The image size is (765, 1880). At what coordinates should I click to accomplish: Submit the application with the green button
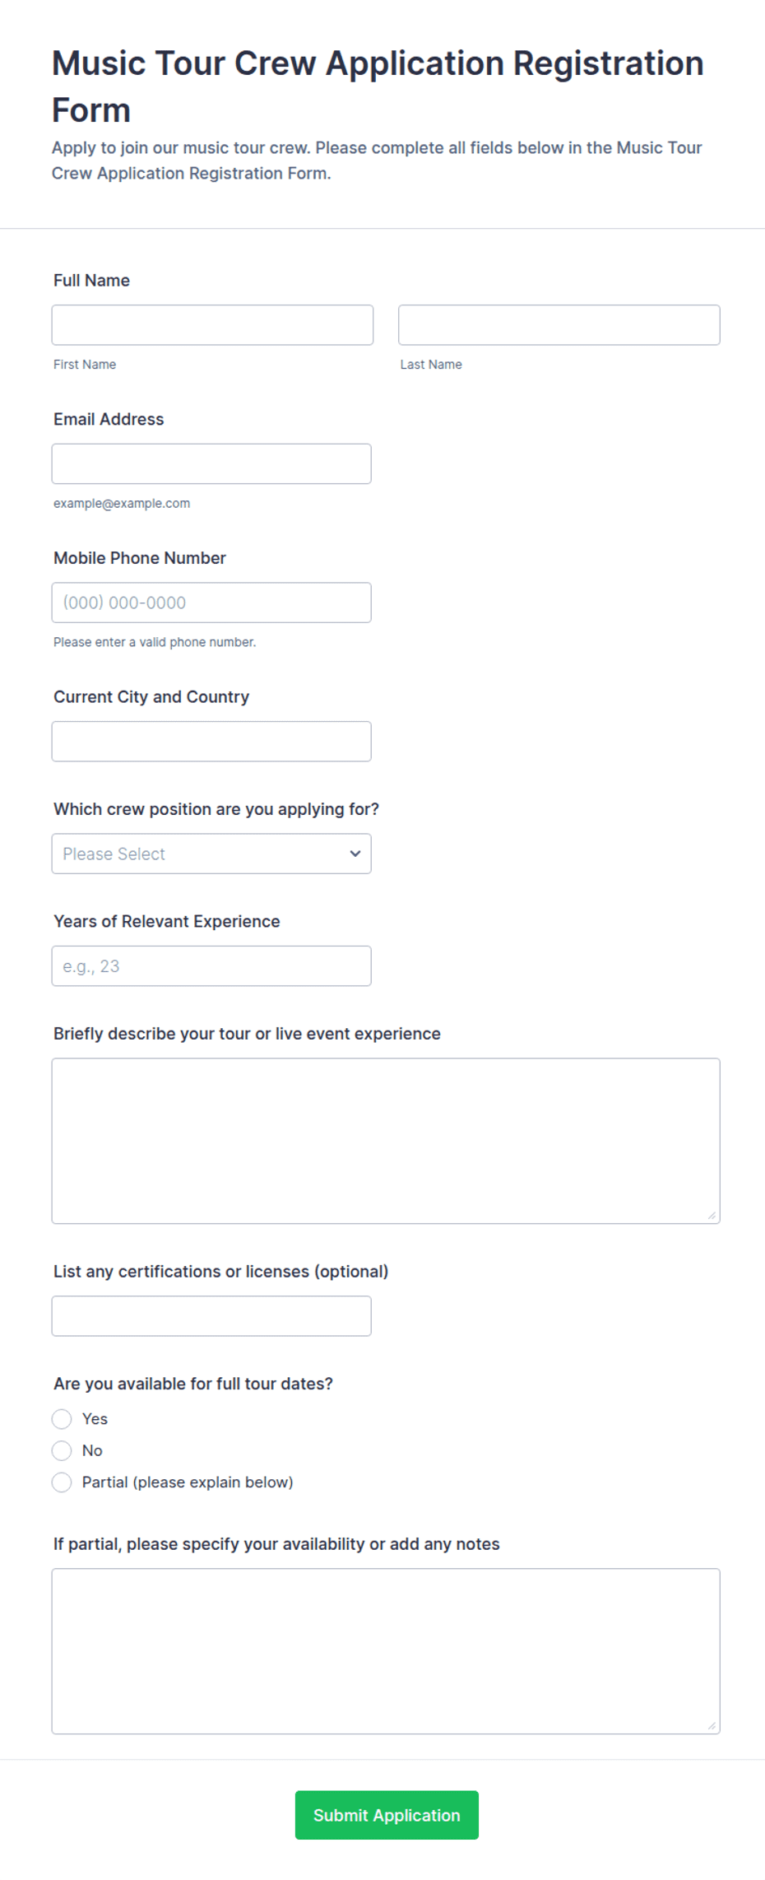click(387, 1815)
